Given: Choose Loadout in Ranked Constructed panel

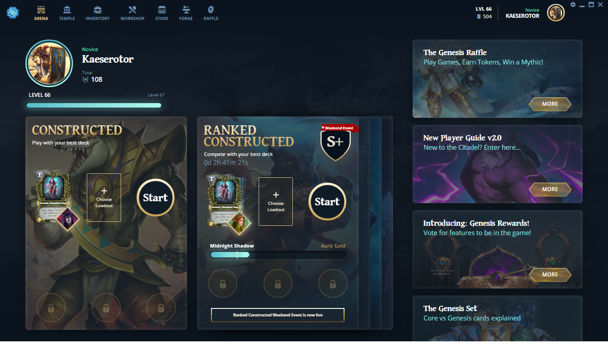Looking at the screenshot, I should (x=276, y=201).
